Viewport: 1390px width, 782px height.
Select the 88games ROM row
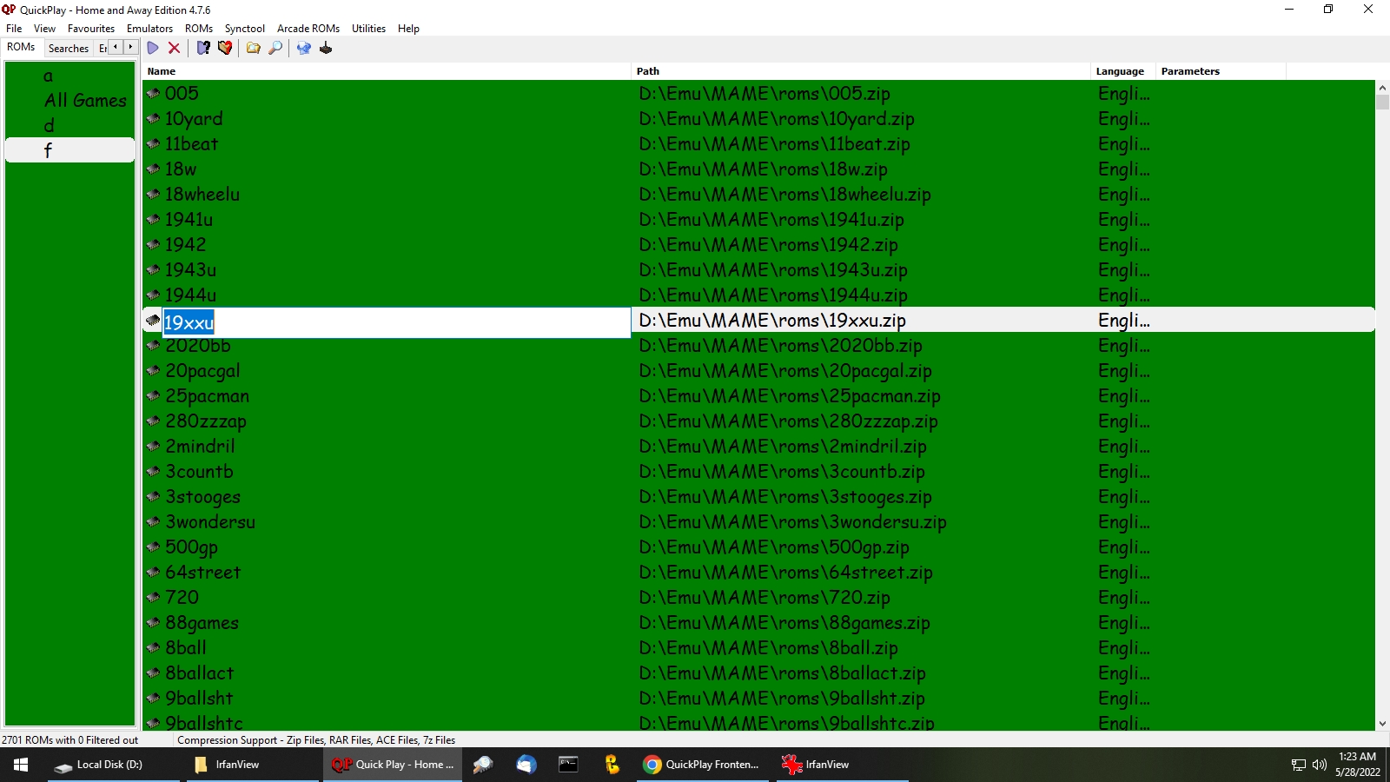pyautogui.click(x=758, y=622)
